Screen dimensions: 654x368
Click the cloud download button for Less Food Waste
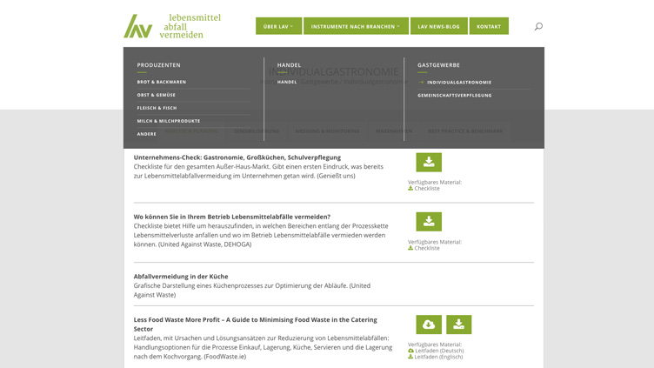pos(429,325)
